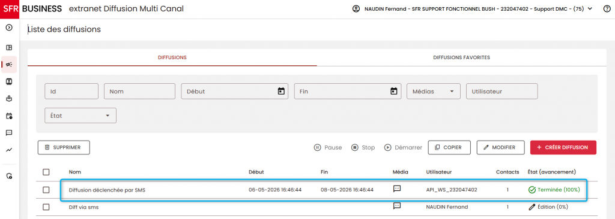The height and width of the screenshot is (219, 615).
Task: Click the COPIER button
Action: 449,147
